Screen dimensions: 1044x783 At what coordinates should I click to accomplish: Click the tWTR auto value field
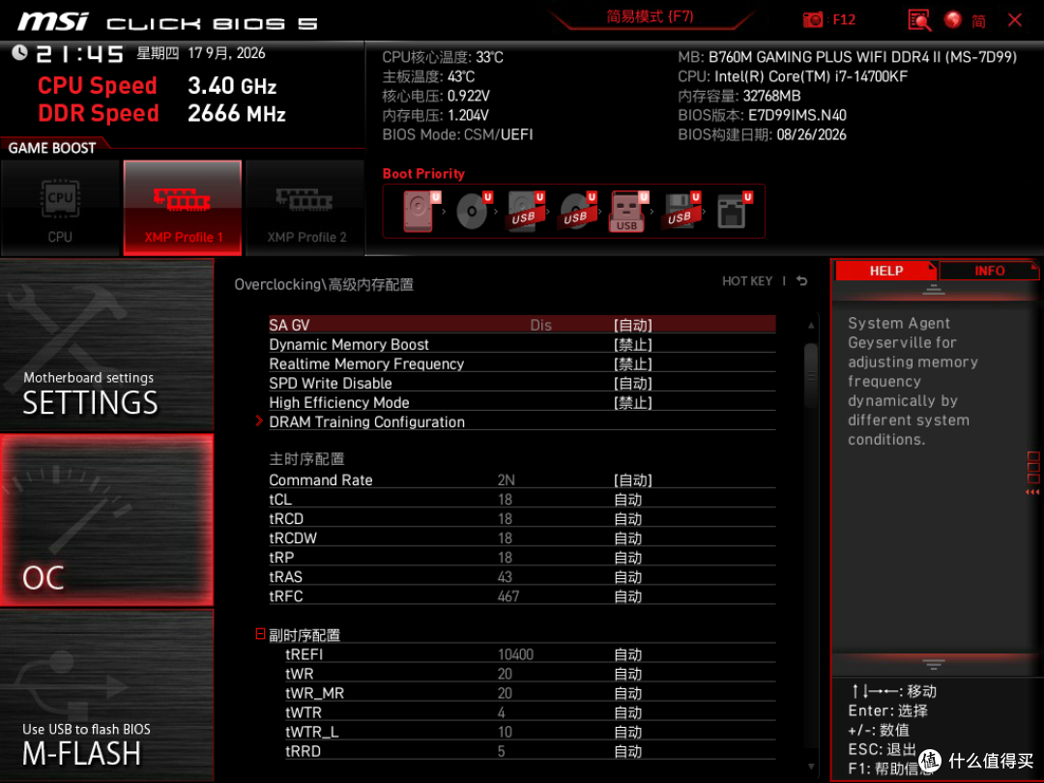click(x=628, y=712)
